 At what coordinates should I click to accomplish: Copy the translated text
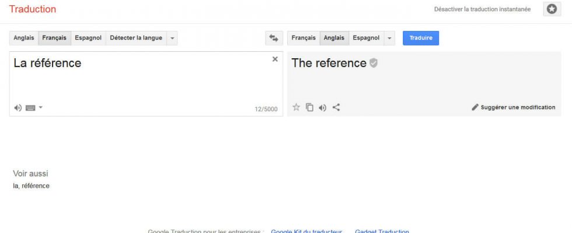point(309,107)
